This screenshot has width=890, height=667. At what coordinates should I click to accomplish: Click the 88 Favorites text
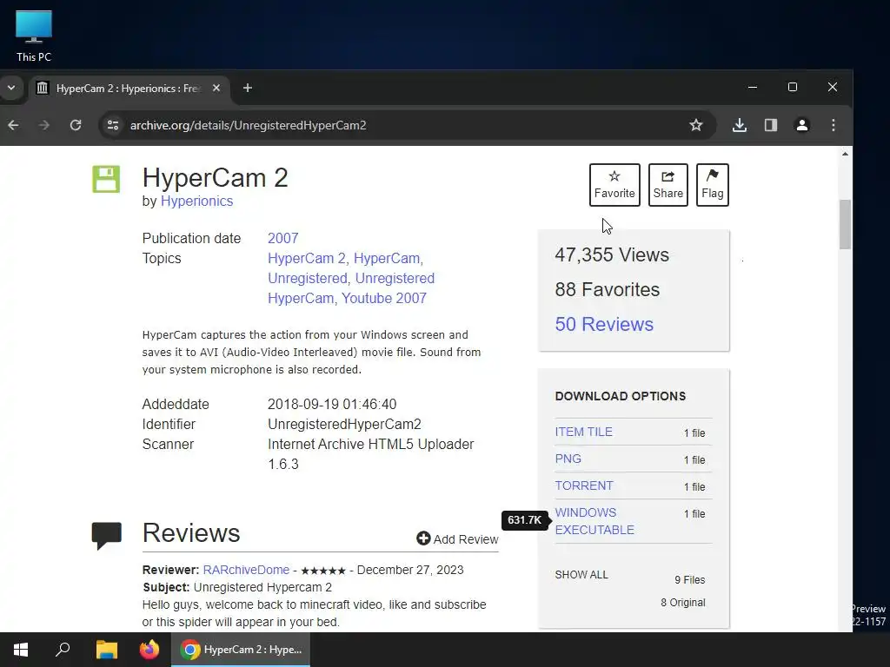click(x=608, y=289)
